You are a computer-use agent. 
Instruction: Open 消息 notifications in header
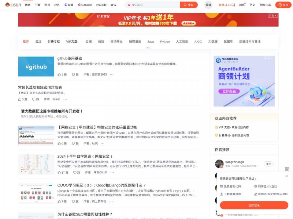tap(242, 5)
